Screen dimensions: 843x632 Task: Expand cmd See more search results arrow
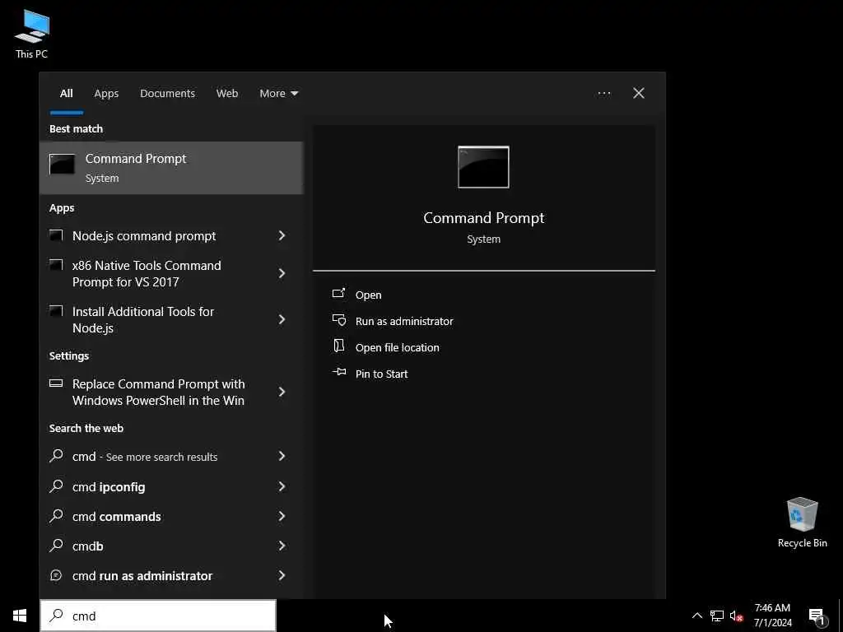pos(282,456)
